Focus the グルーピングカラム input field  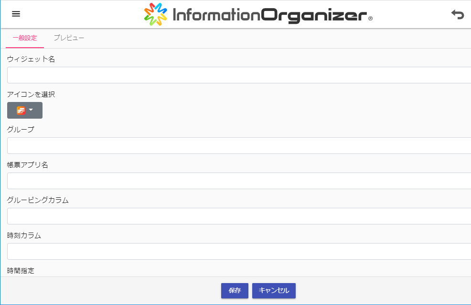pos(239,216)
